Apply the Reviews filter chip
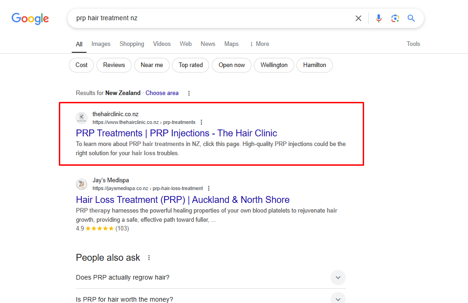Viewport: 468px width, 303px height. (114, 65)
